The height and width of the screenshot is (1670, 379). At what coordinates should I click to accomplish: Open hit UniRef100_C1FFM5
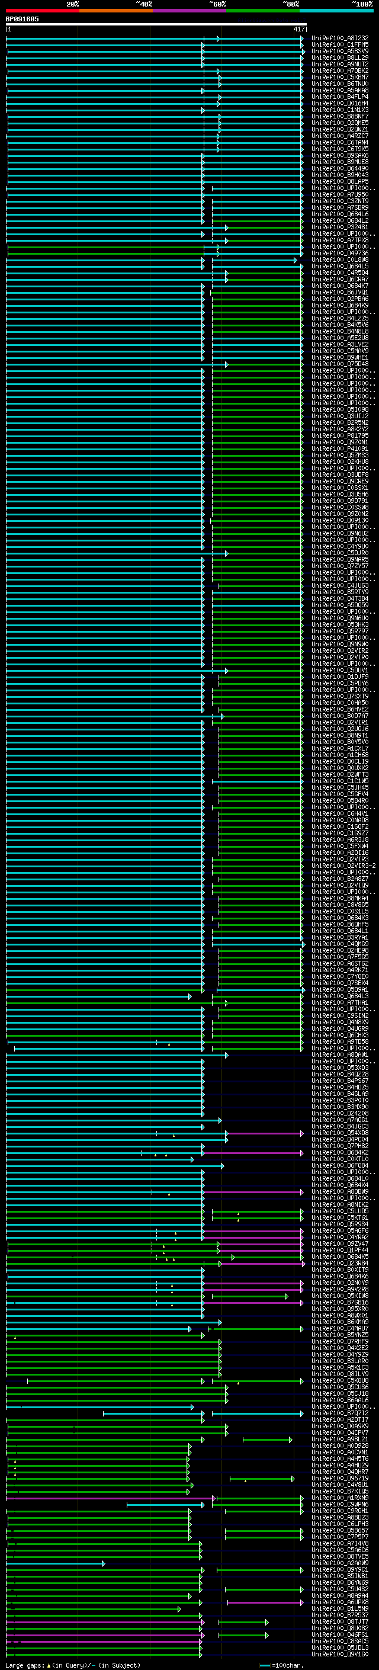tap(340, 45)
